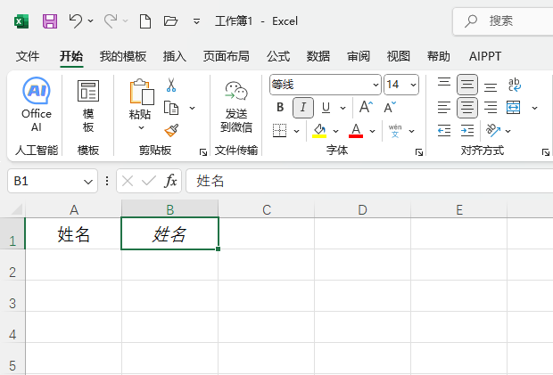Decrease font size with smaller A
Viewport: 553px width, 375px height.
(390, 107)
